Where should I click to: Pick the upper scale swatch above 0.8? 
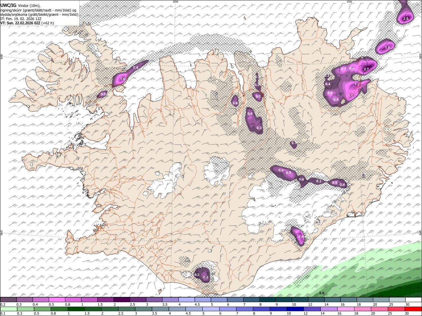click(73, 300)
